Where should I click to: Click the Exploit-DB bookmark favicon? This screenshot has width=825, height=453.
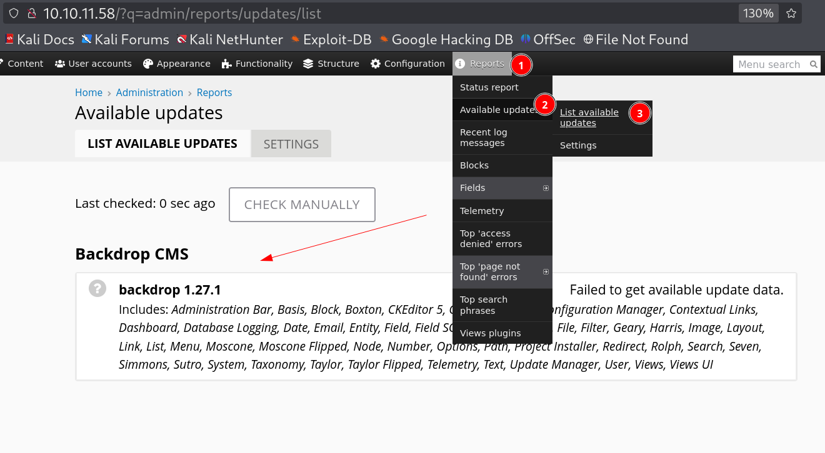tap(295, 39)
